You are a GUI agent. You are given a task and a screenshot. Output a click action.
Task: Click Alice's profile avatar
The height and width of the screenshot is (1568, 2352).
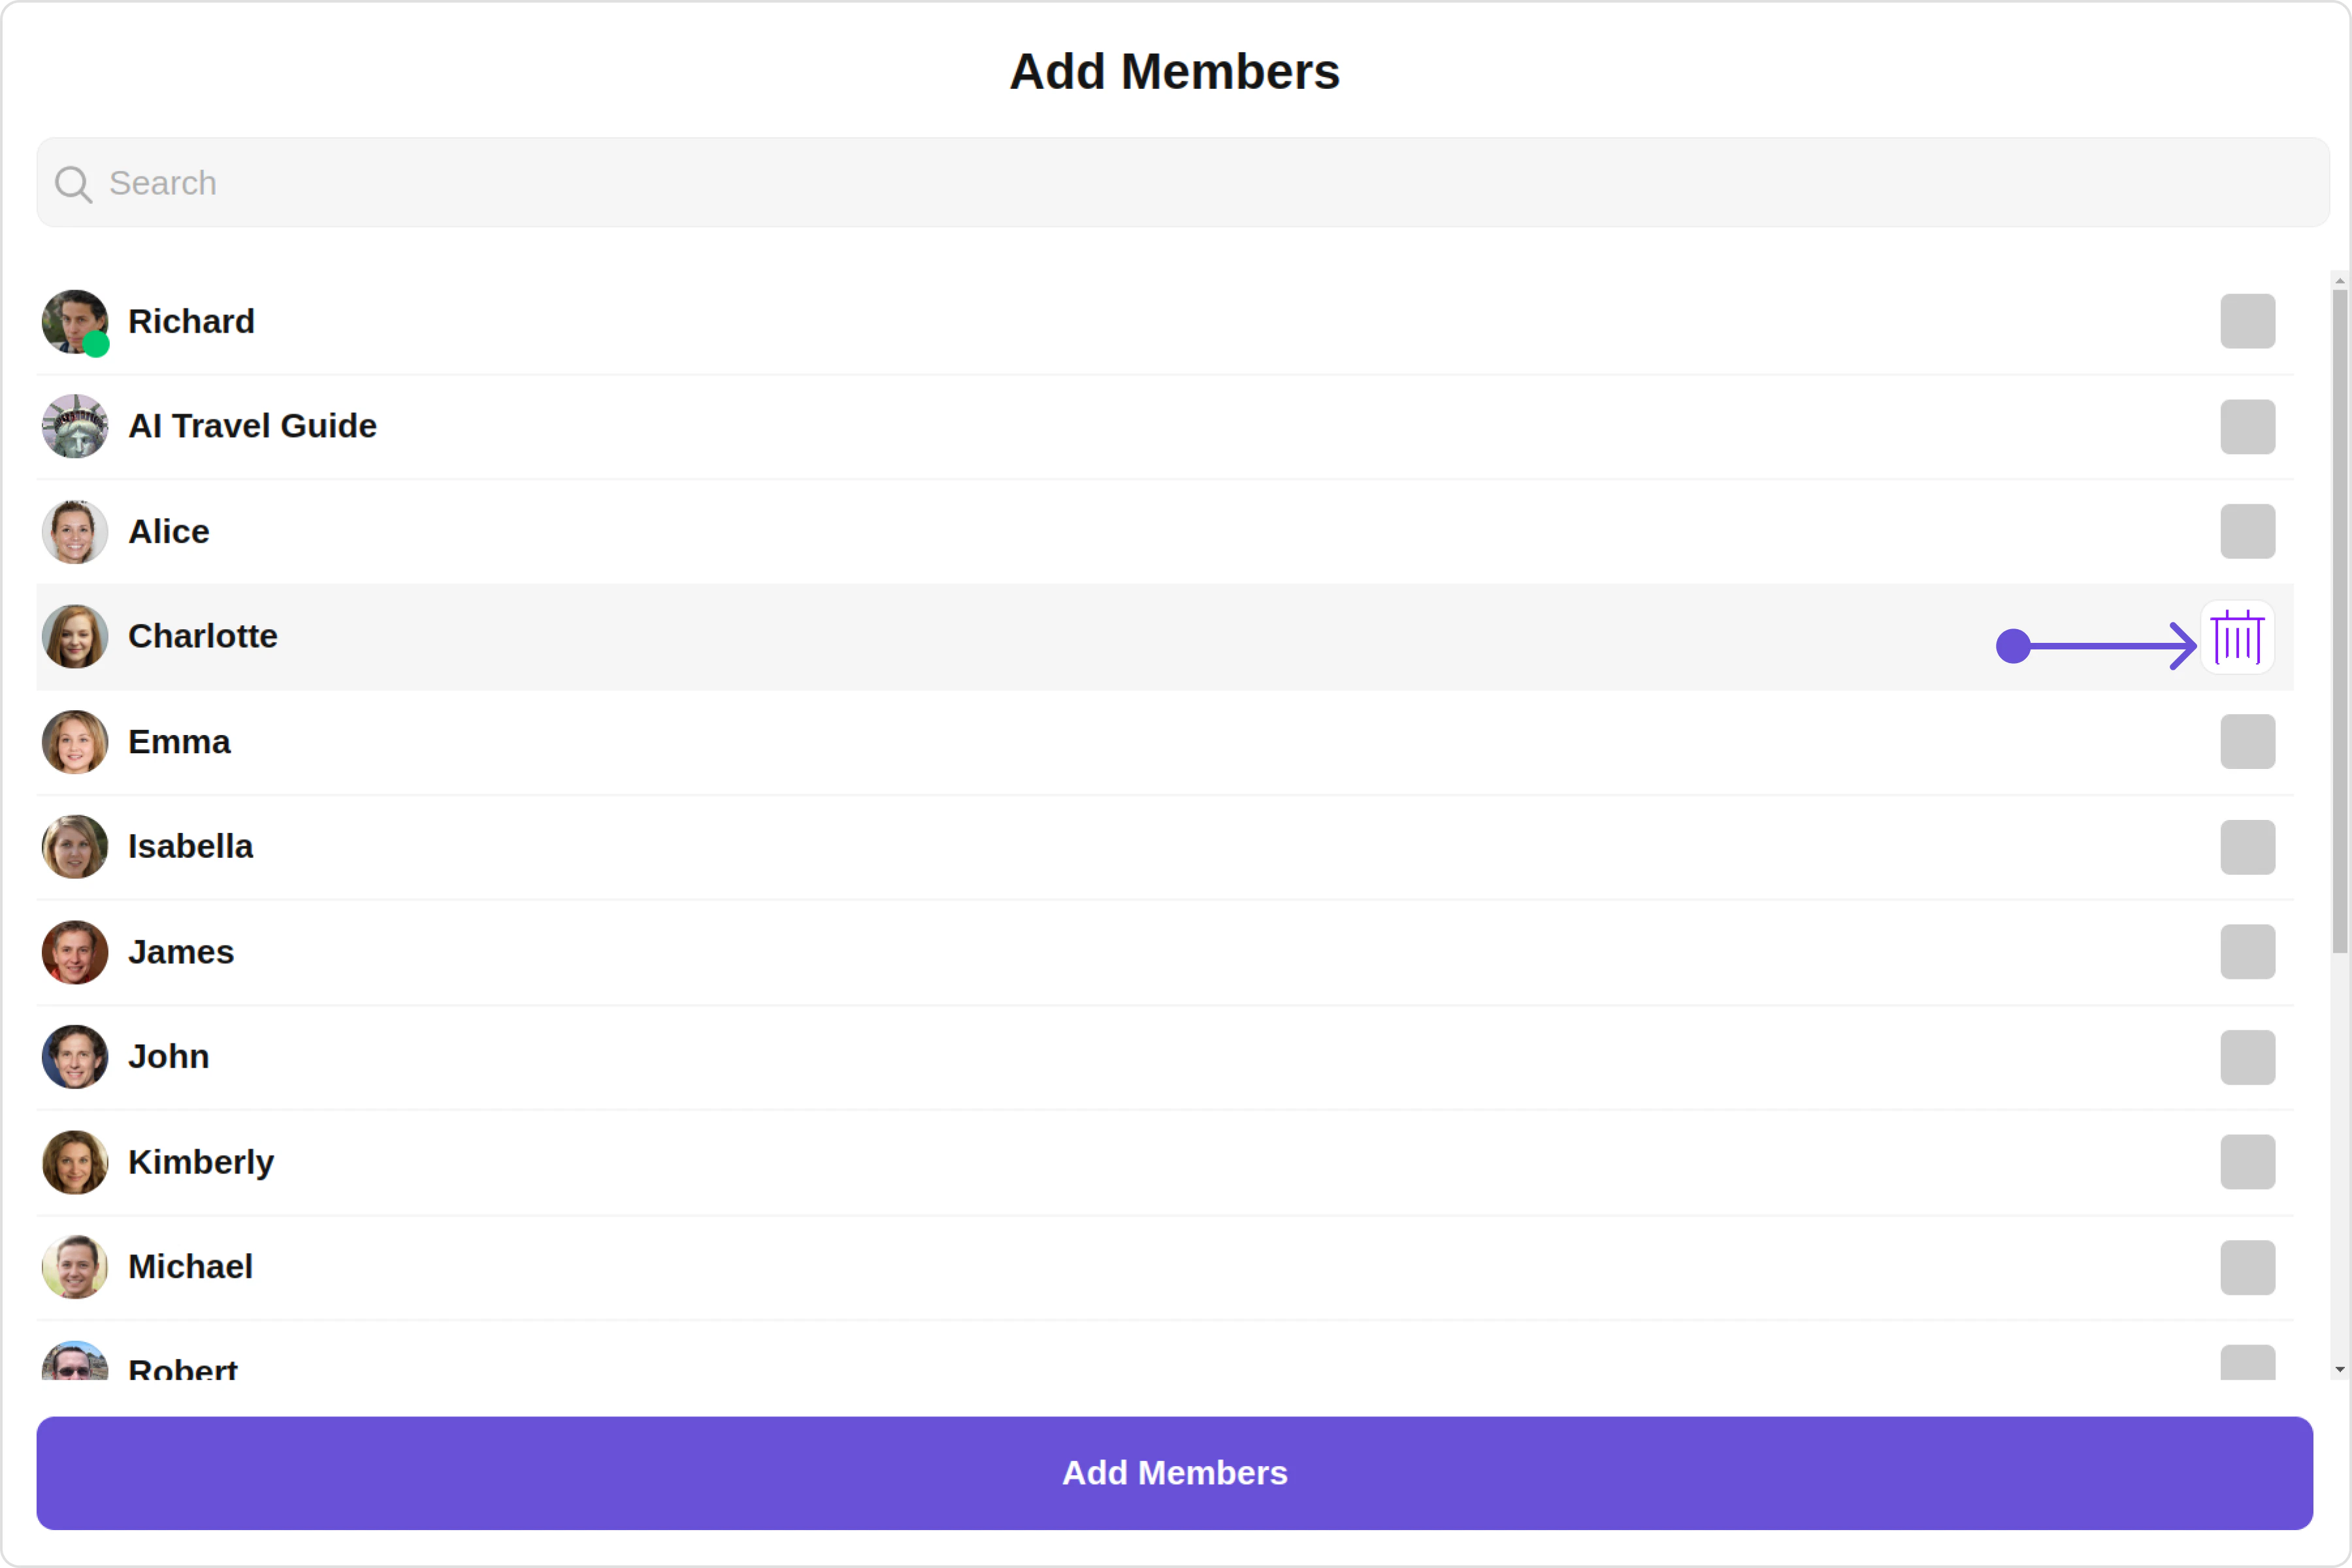[75, 532]
